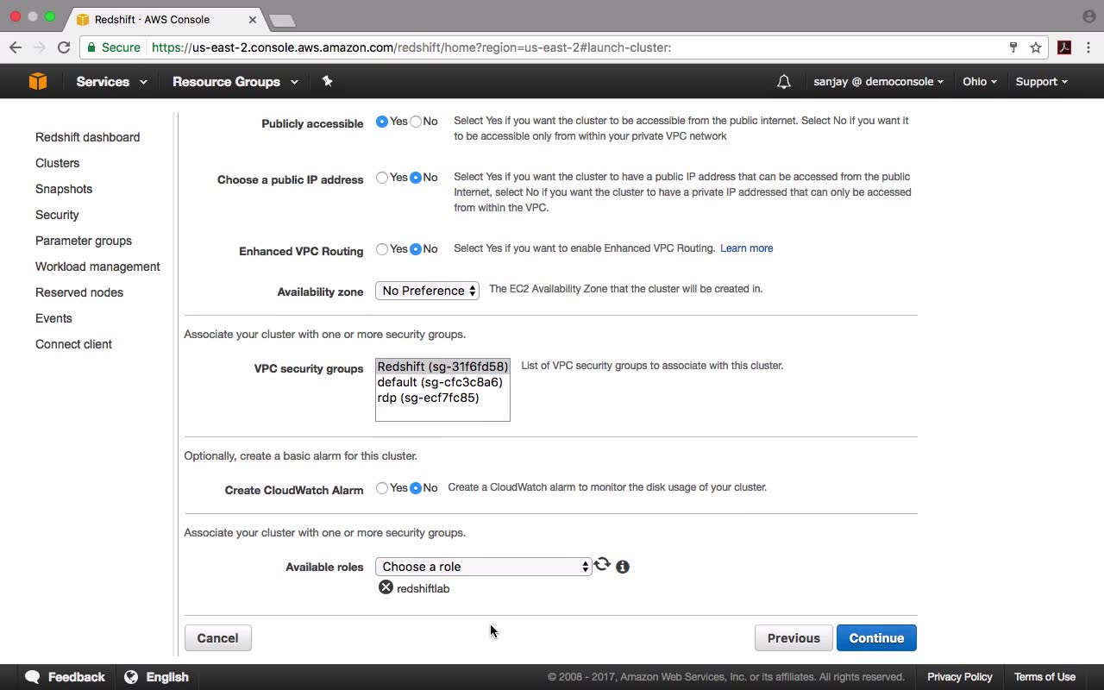Remove the redshiftlab role
1104x690 pixels.
tap(386, 587)
